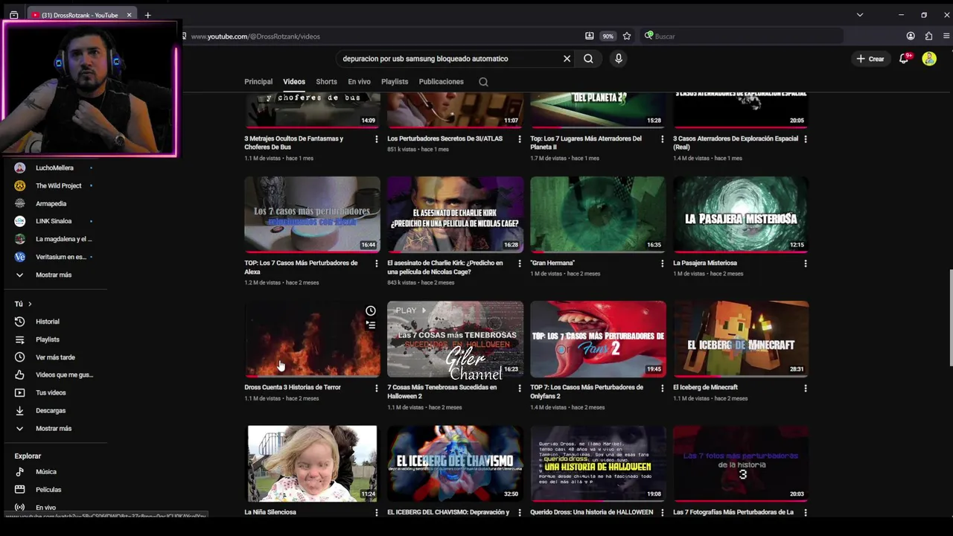
Task: Open the browser extensions icon
Action: 928,36
